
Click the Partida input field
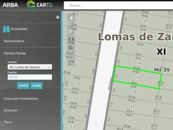(x=30, y=77)
